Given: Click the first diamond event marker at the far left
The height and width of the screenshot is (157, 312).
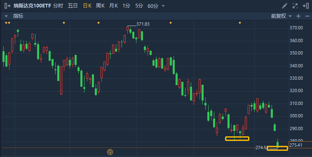Looking at the screenshot, I should tap(6, 23).
